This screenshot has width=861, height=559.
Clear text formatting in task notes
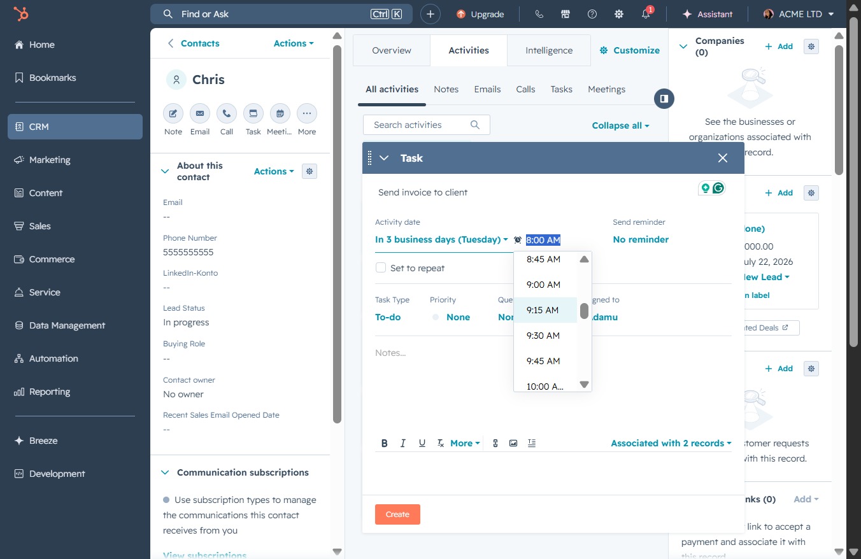click(x=440, y=443)
